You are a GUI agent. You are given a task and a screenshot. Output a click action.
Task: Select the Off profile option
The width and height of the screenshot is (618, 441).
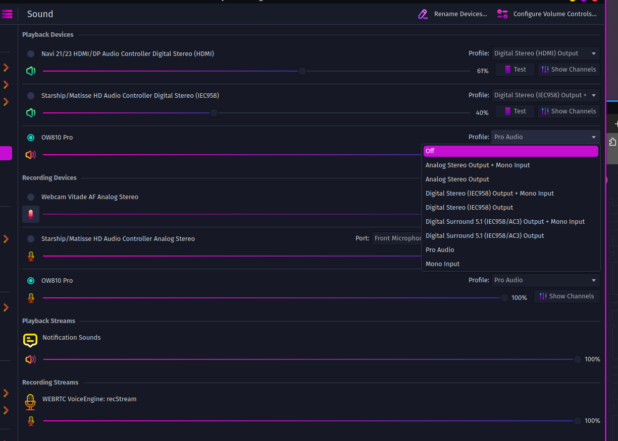(x=510, y=151)
